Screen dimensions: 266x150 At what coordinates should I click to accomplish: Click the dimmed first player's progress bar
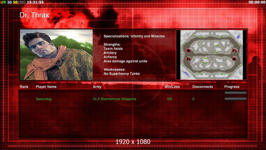click(236, 93)
